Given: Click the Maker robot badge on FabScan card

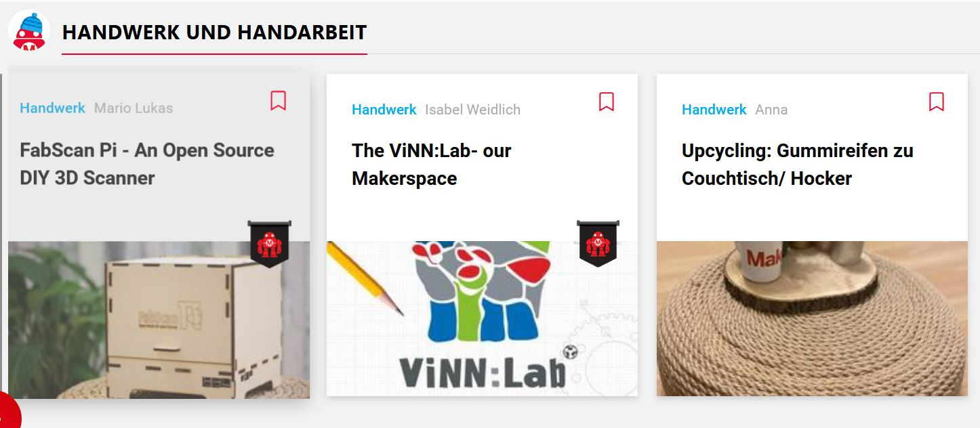Looking at the screenshot, I should [x=270, y=243].
